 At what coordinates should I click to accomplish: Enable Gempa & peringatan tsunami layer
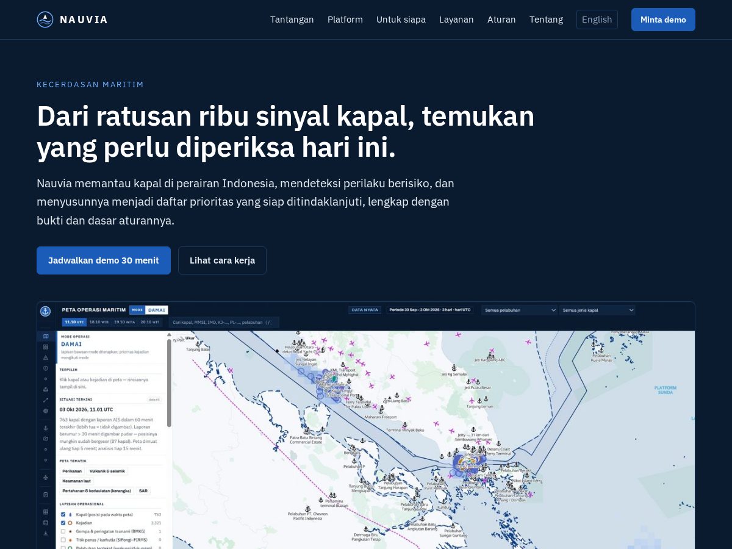pyautogui.click(x=63, y=531)
